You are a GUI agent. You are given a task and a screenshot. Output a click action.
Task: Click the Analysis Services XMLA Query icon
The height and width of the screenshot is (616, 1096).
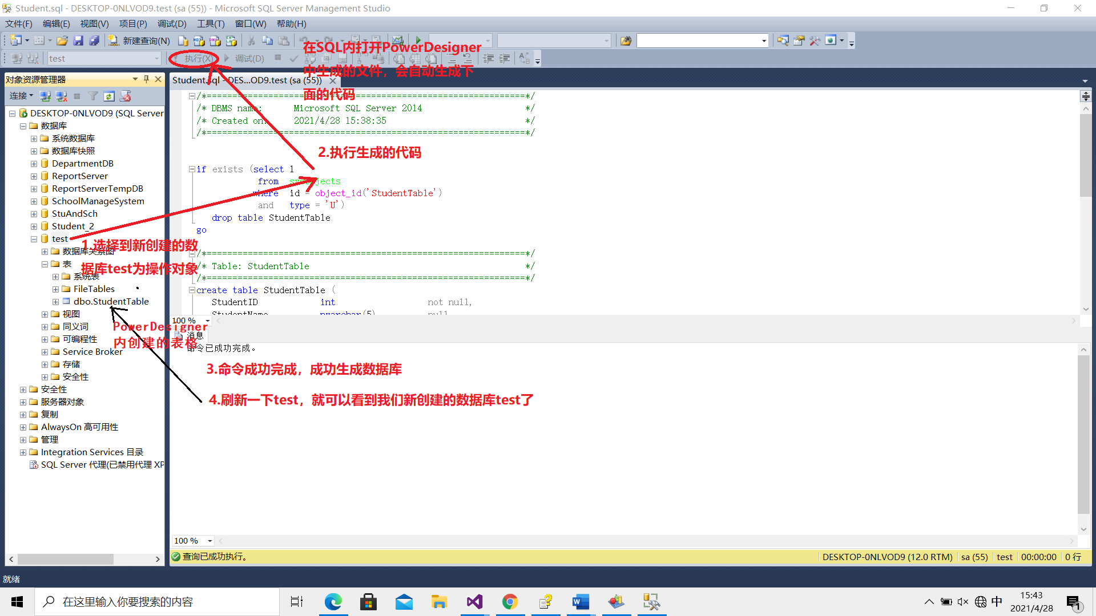[231, 40]
